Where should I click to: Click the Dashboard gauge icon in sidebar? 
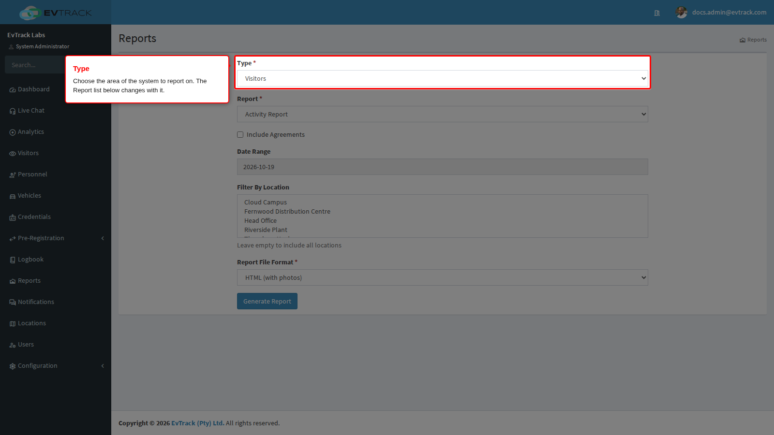[13, 90]
